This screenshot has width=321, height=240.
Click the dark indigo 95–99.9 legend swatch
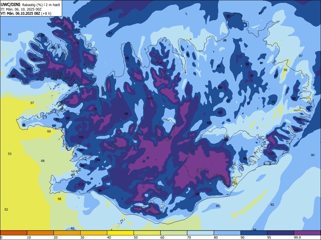pyautogui.click(x=281, y=233)
